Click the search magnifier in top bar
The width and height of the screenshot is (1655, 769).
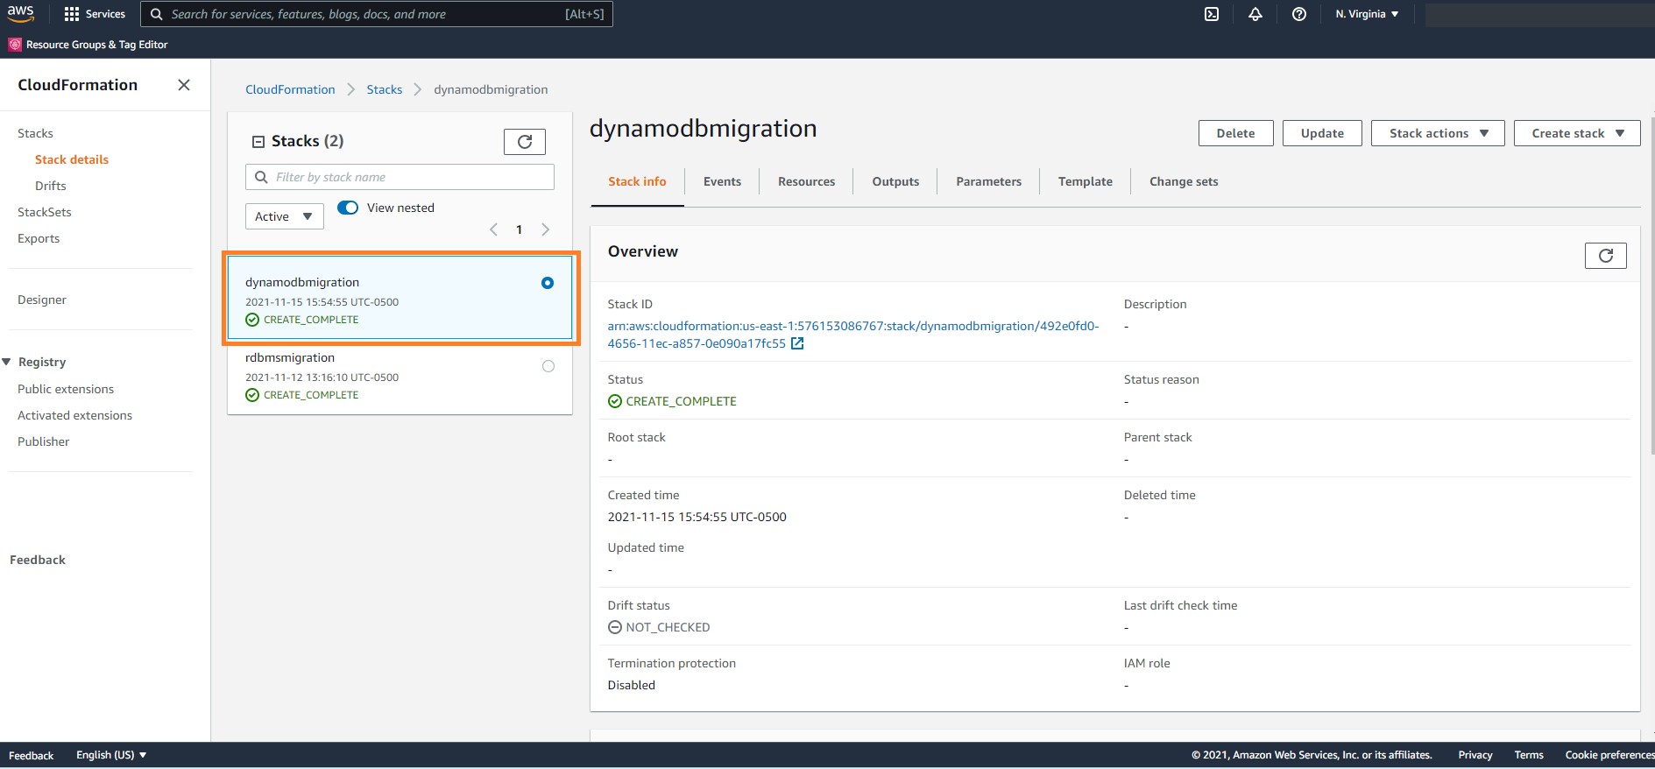tap(157, 14)
